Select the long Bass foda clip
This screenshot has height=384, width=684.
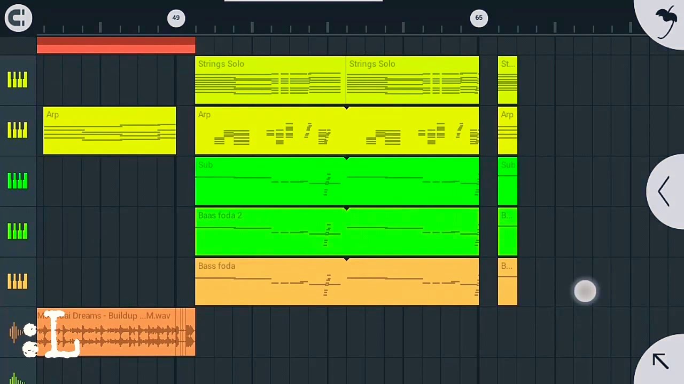(x=337, y=282)
